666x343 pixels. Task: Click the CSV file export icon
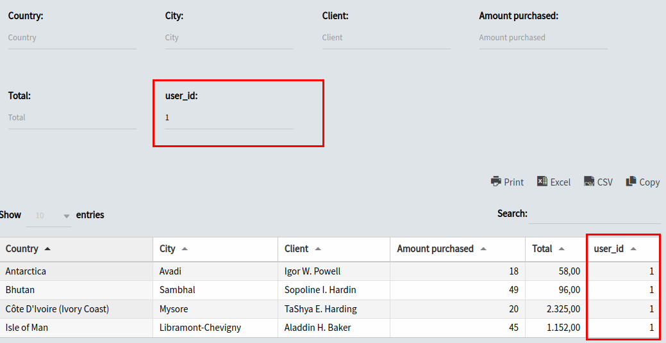588,182
